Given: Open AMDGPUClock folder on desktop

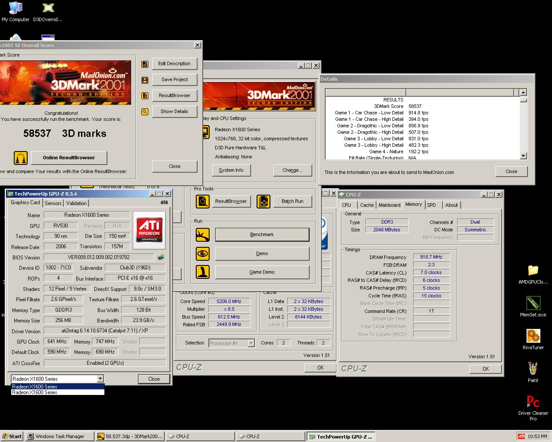Looking at the screenshot, I should click(x=533, y=275).
